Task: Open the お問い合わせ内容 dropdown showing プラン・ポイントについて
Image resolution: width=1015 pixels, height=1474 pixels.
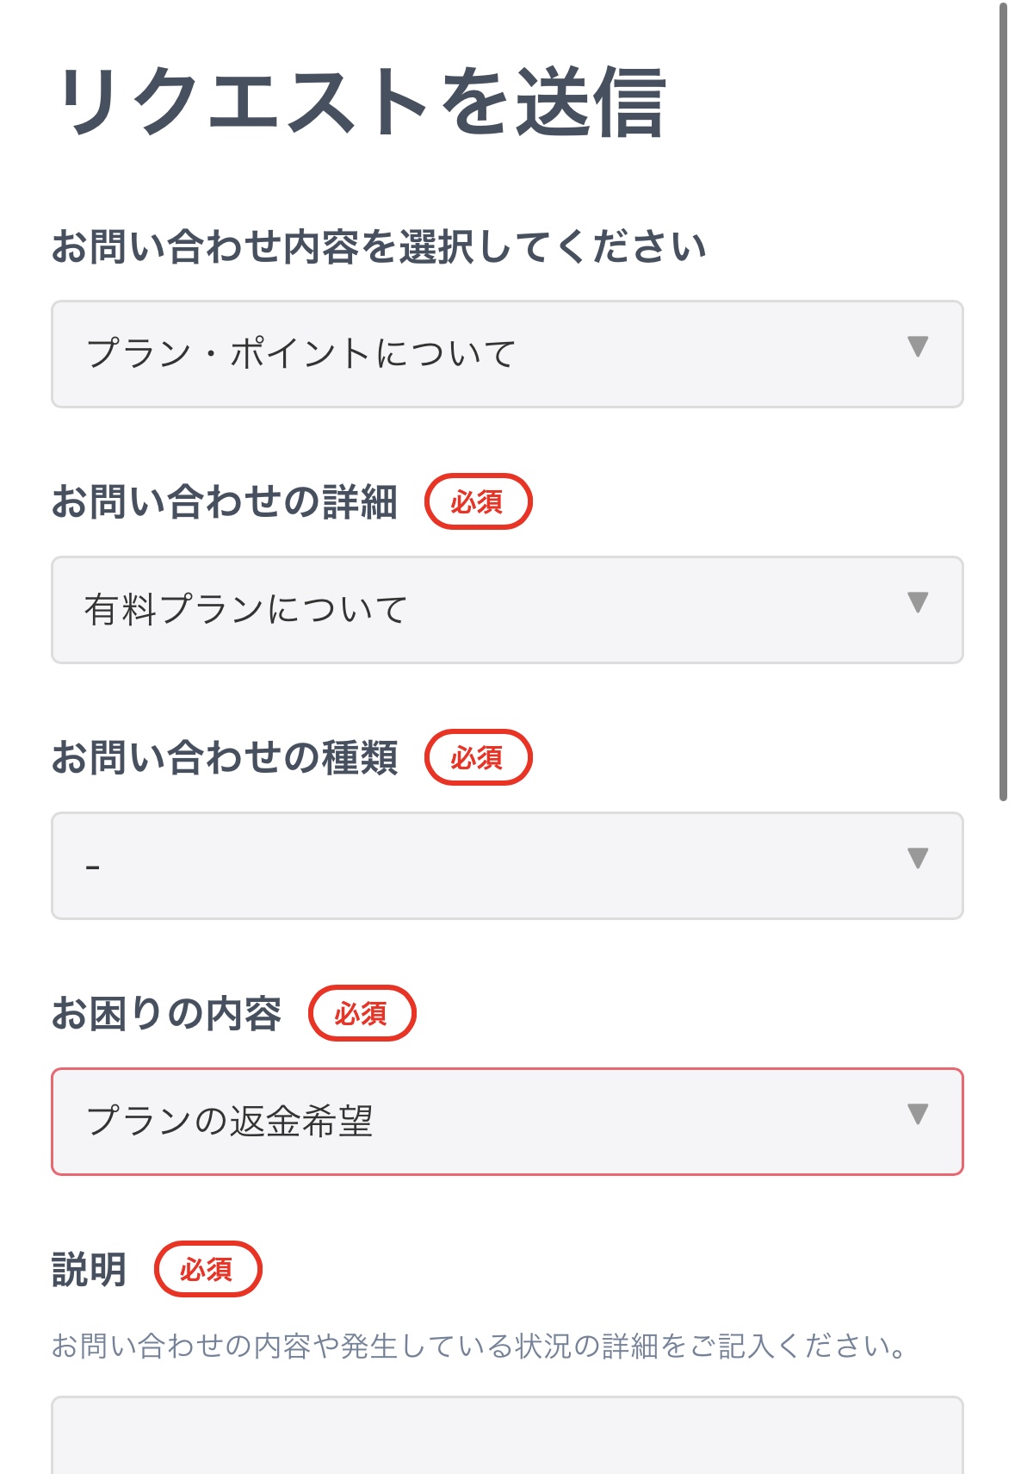Action: [x=482, y=354]
